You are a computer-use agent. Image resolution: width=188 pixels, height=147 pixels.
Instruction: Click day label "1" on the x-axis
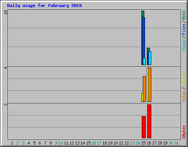12,143
